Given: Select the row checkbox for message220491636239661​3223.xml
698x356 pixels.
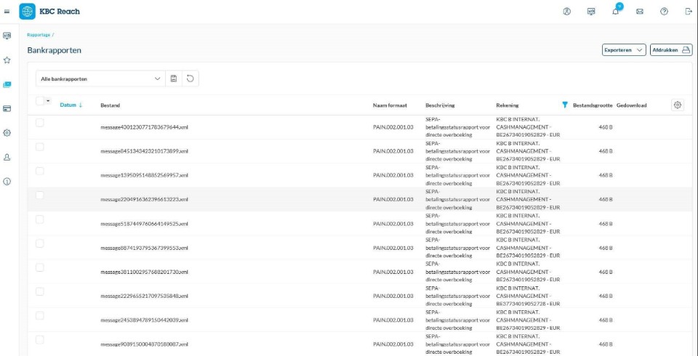Looking at the screenshot, I should pos(40,195).
